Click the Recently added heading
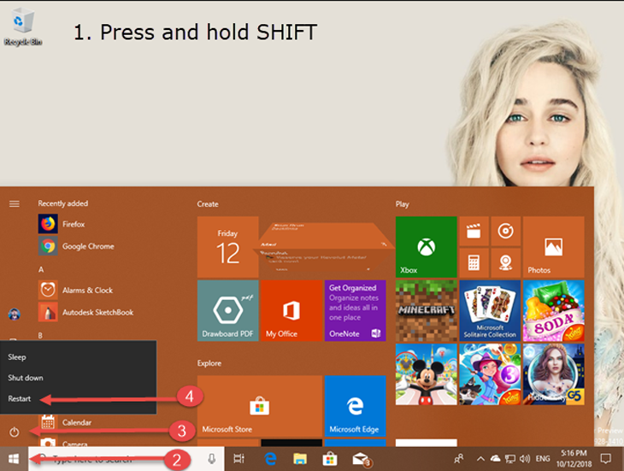 [x=63, y=203]
